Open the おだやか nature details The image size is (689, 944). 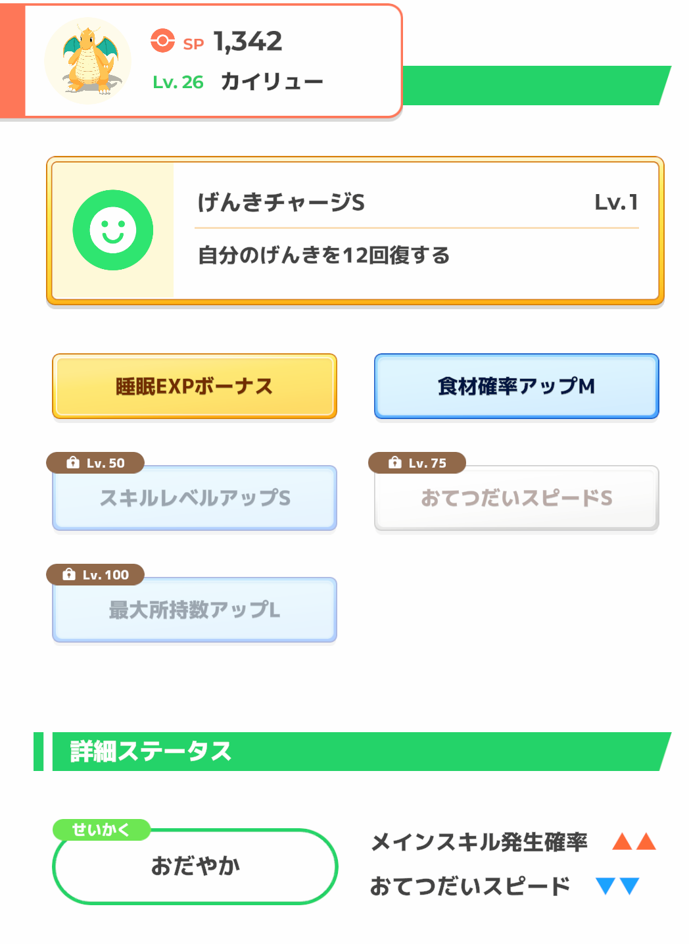(195, 866)
